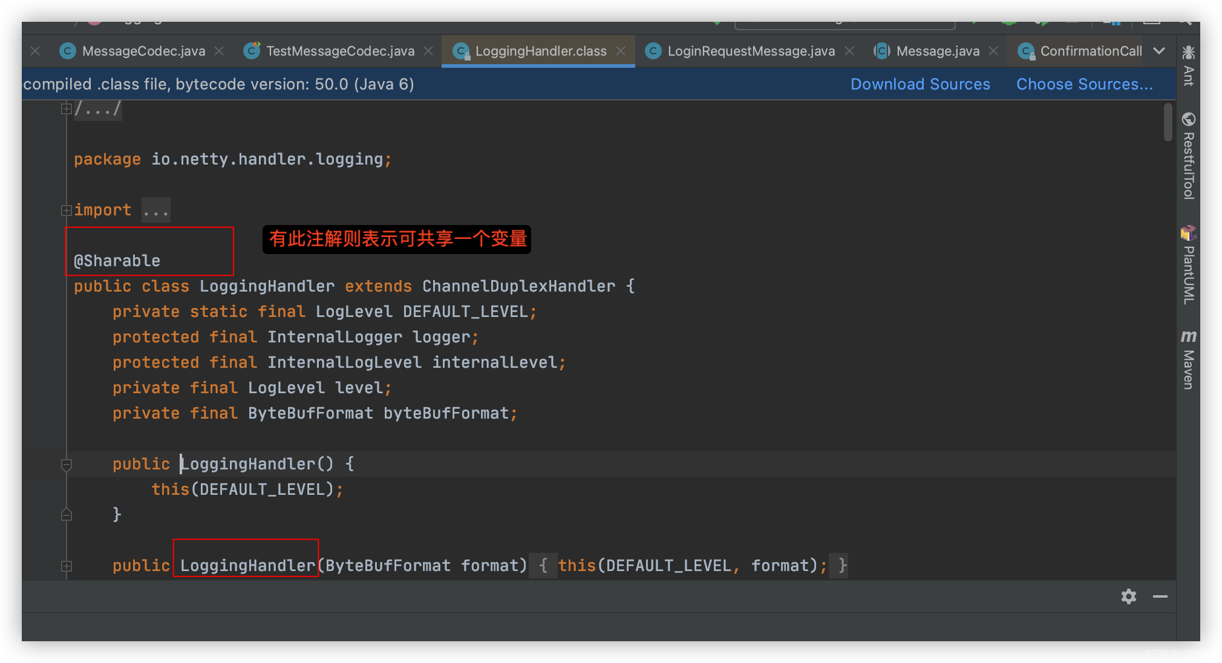The width and height of the screenshot is (1222, 663).
Task: Open TestMessageCodec.java tab
Action: (x=340, y=51)
